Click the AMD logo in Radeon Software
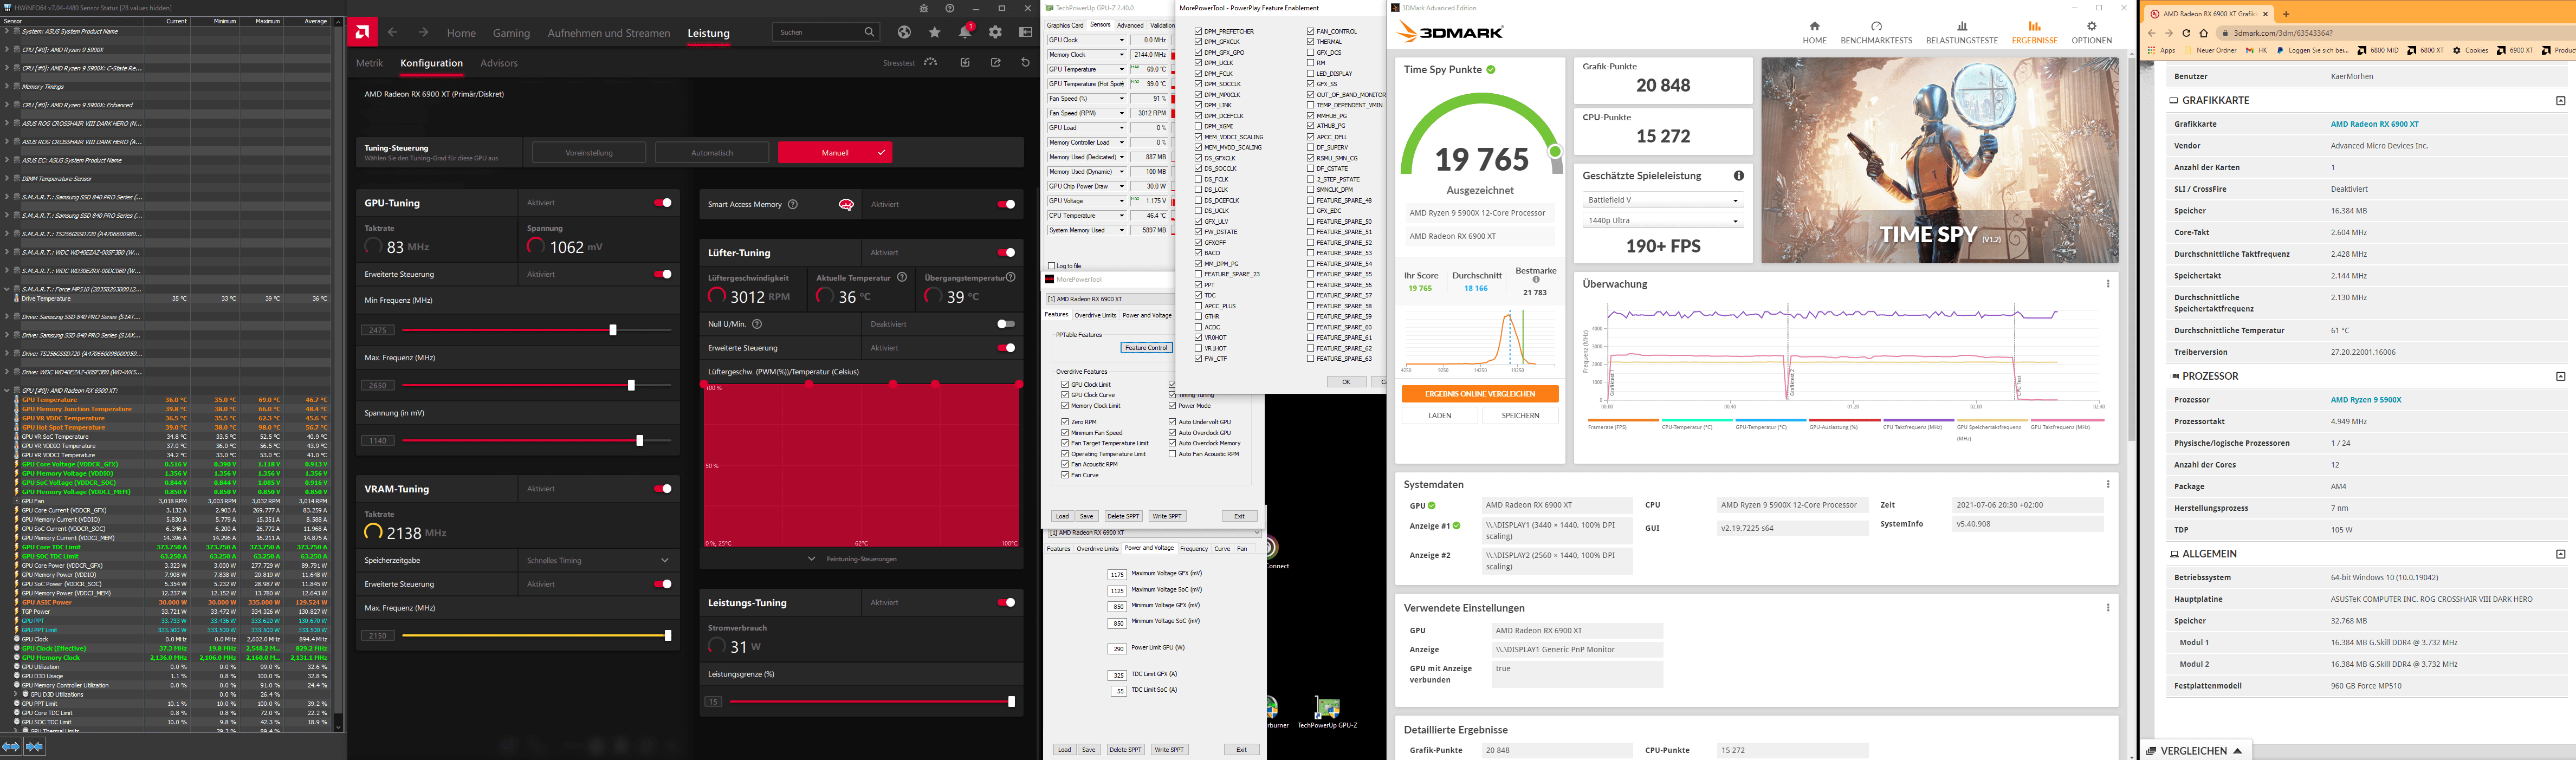This screenshot has width=2576, height=760. point(362,32)
